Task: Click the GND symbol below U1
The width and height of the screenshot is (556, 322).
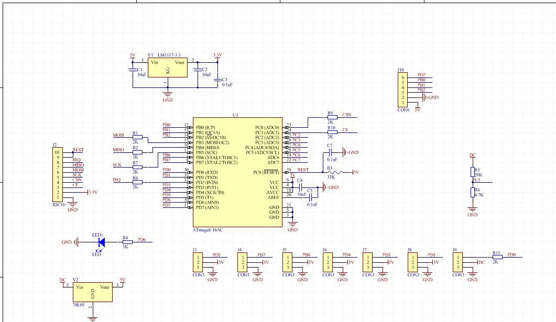Action: [292, 225]
